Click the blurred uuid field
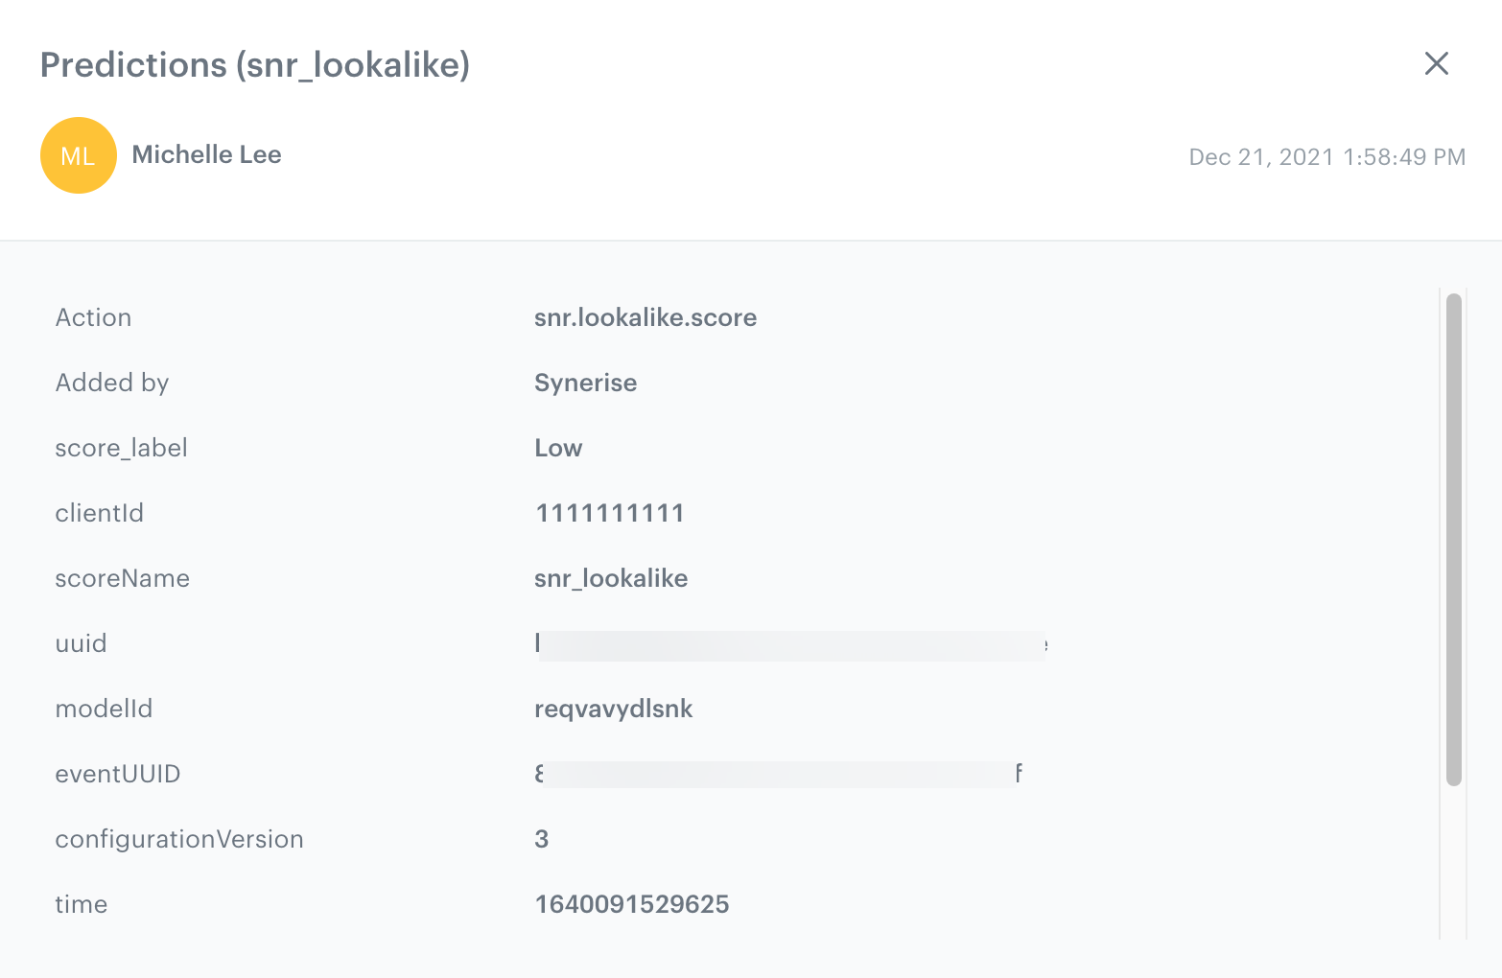The width and height of the screenshot is (1502, 978). (790, 643)
